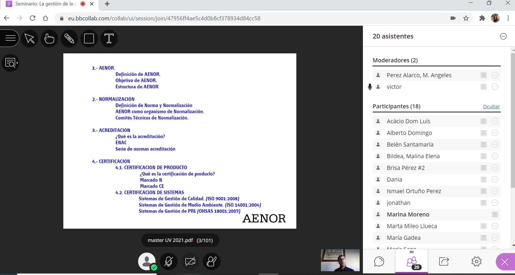This screenshot has height=275, width=515.
Task: Select the hand pan tool
Action: (49, 38)
